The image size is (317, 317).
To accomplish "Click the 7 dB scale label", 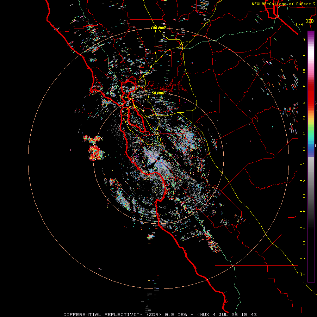I will point(304,39).
